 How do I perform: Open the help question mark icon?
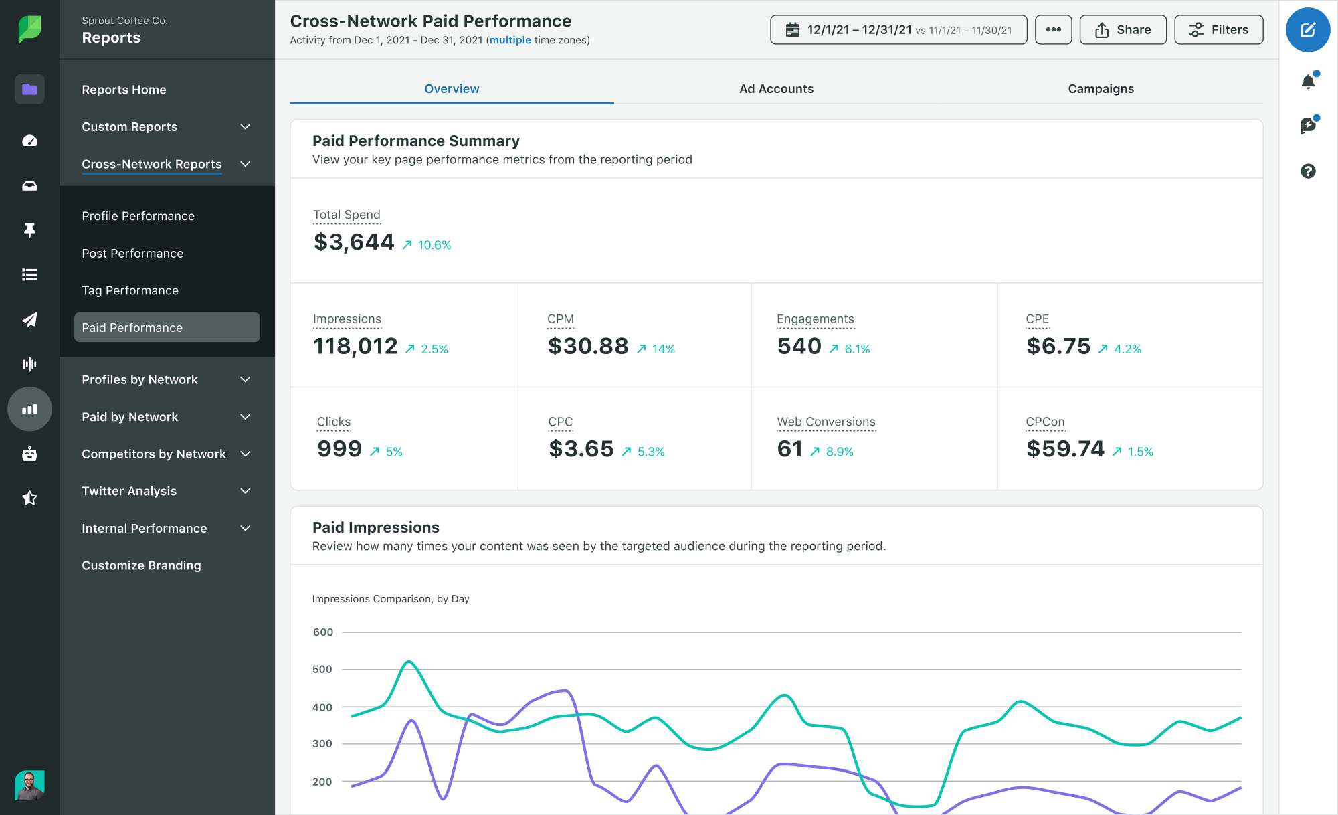[x=1308, y=171]
